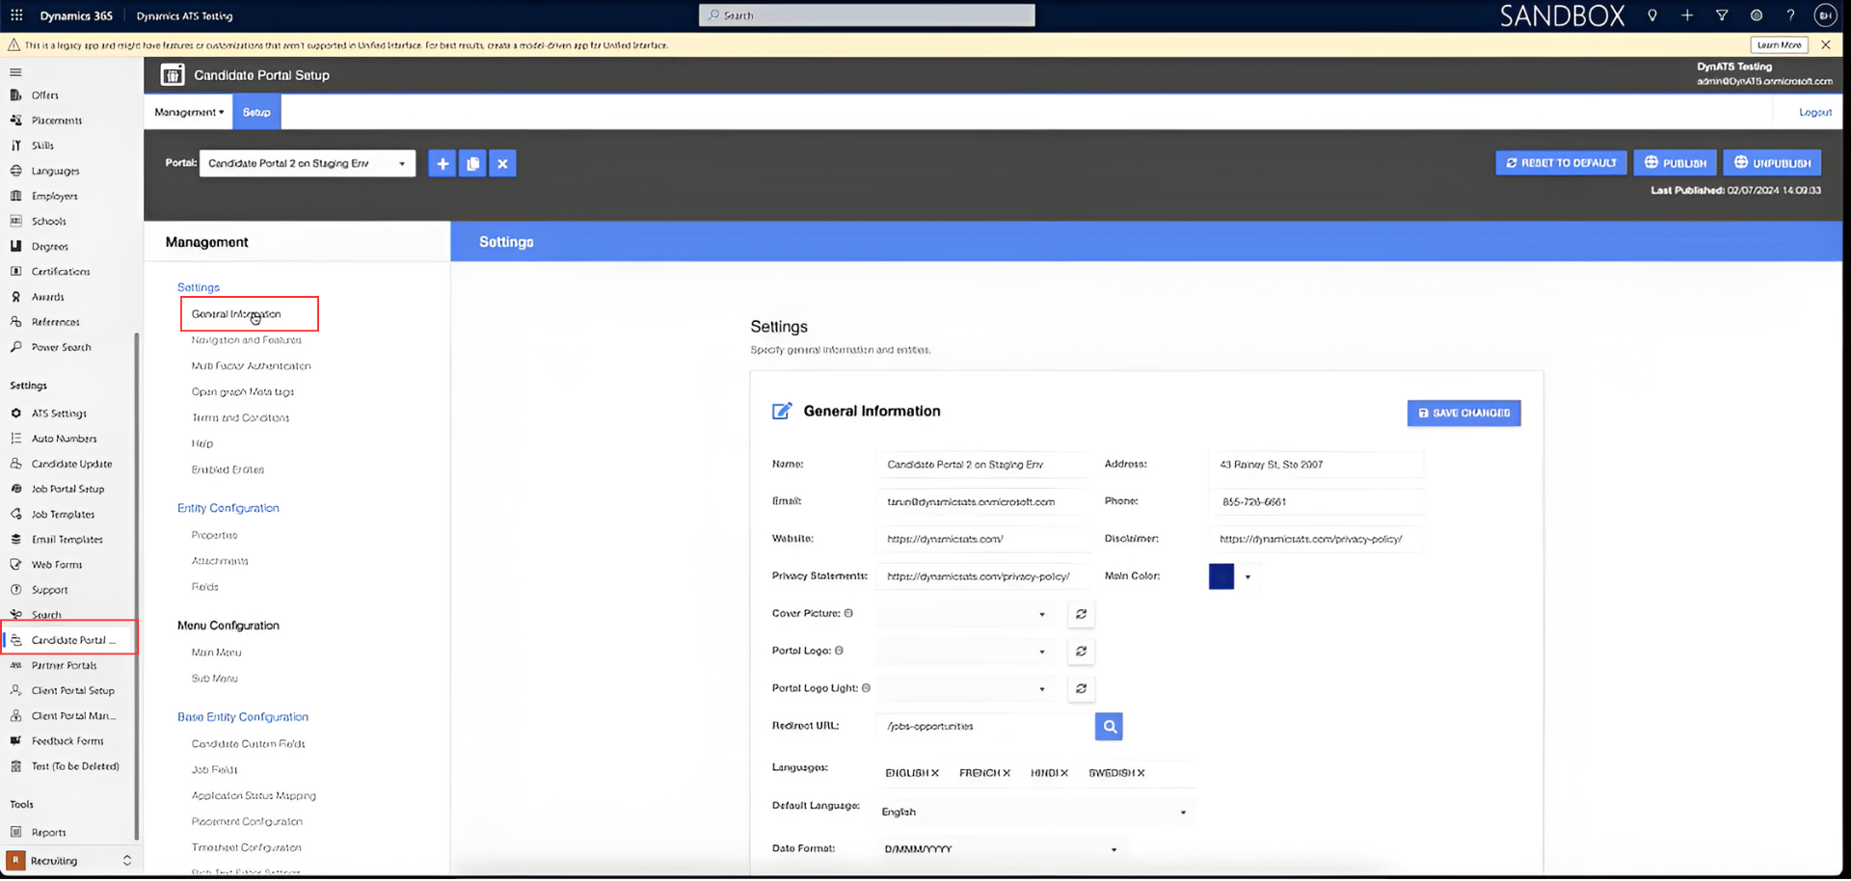Viewport: 1851px width, 881px height.
Task: Open the Main Color picker arrow
Action: coord(1247,577)
